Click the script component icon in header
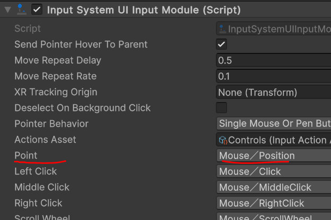This screenshot has height=220, width=331. point(21,10)
